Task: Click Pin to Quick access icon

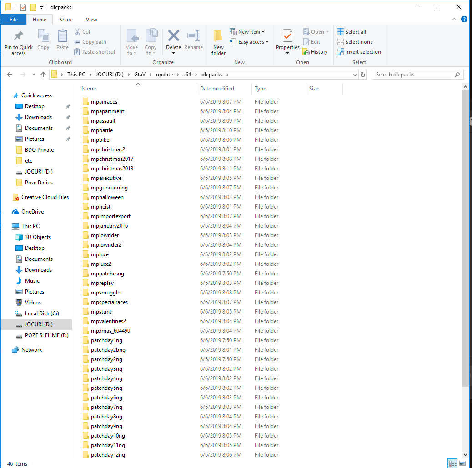Action: [18, 36]
